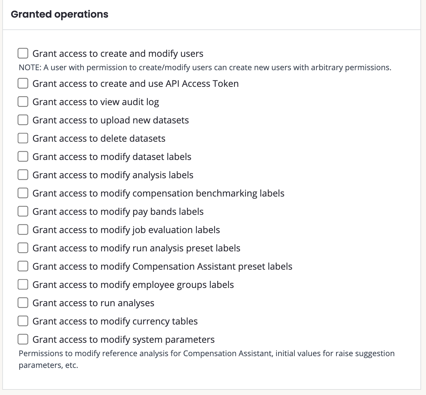Select the pay bands labels checkbox
Screen dimensions: 426x395
tap(23, 211)
